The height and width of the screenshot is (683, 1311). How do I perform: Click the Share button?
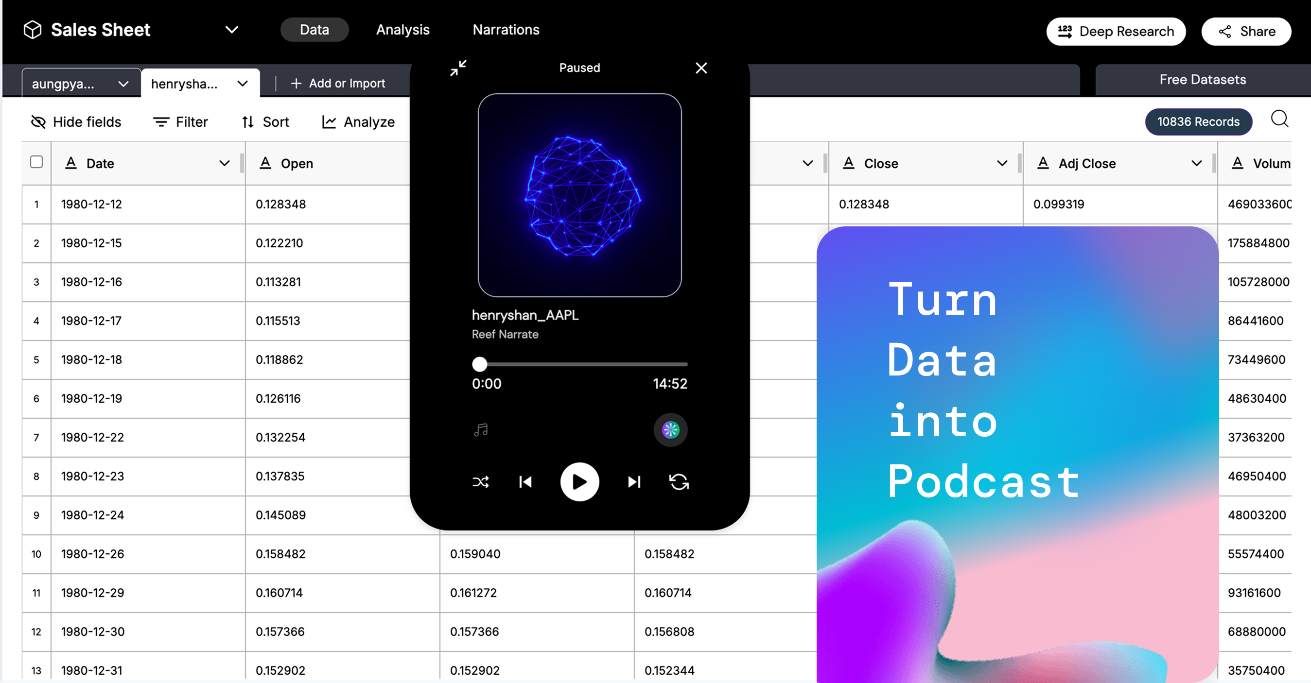coord(1246,32)
